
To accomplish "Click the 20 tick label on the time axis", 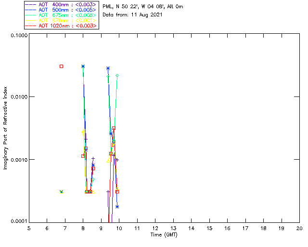I will click(x=299, y=228).
